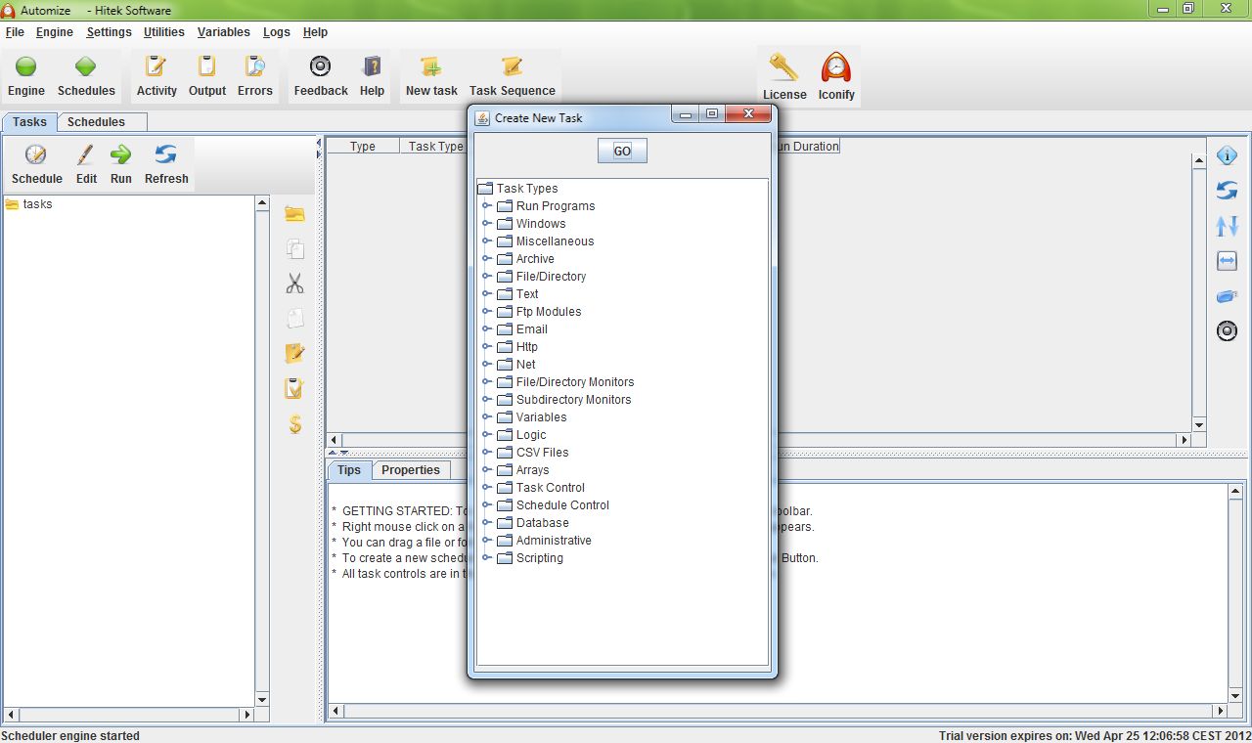
Task: Switch to the Schedules tab
Action: 102,122
